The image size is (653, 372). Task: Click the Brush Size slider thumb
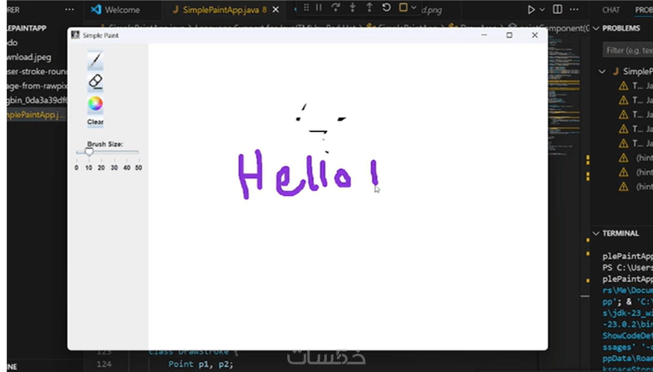pos(89,152)
